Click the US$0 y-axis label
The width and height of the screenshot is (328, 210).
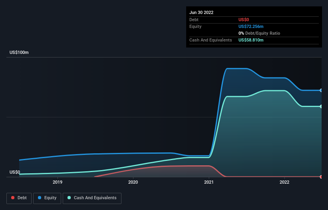[15, 172]
